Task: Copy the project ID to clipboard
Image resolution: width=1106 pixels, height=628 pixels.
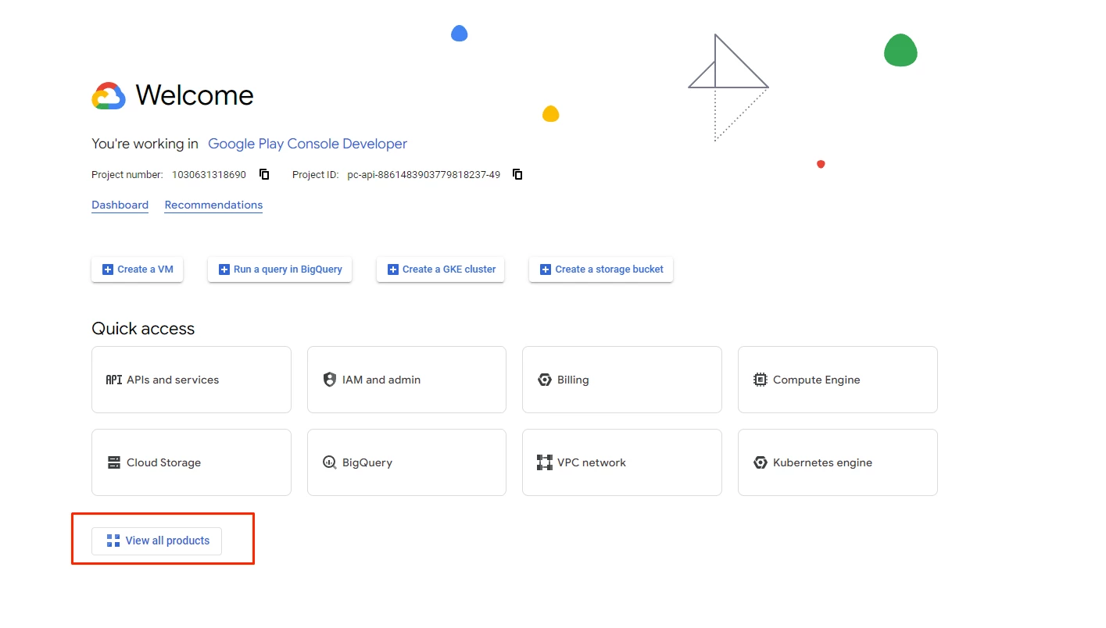Action: pyautogui.click(x=517, y=174)
